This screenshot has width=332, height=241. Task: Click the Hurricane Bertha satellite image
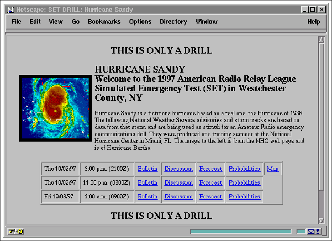55,108
